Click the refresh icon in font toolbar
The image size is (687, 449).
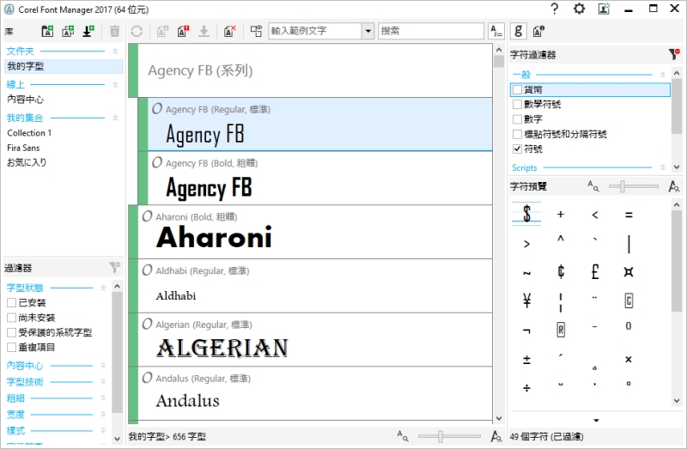tap(137, 31)
